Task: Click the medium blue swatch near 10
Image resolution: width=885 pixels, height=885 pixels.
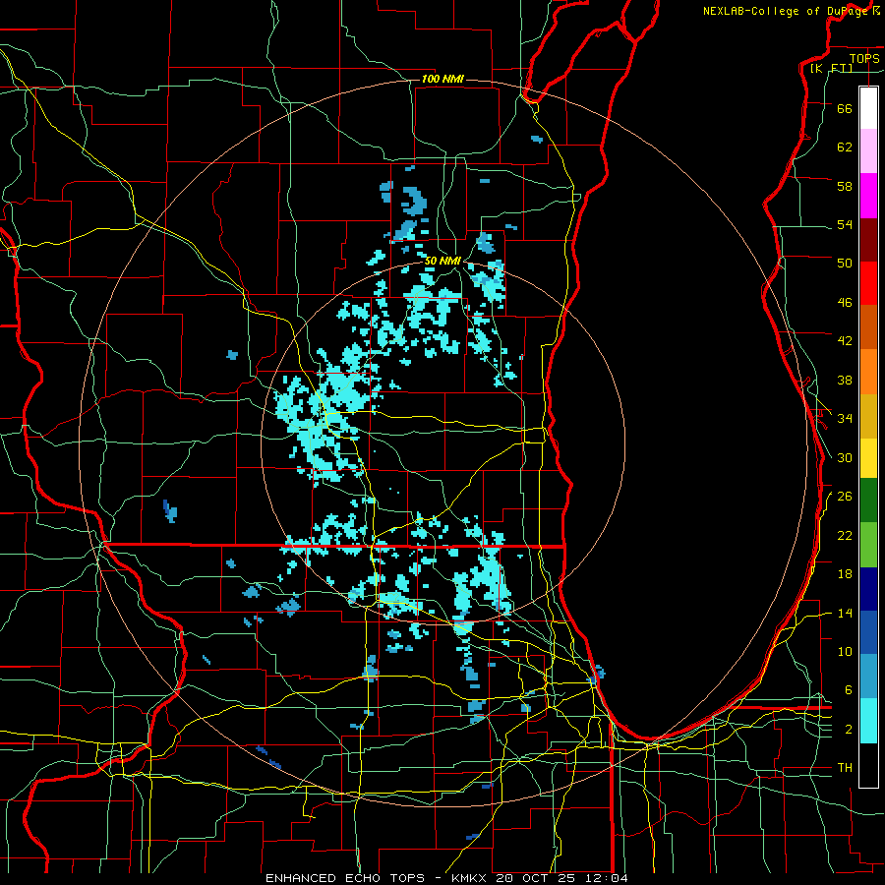Action: (868, 632)
